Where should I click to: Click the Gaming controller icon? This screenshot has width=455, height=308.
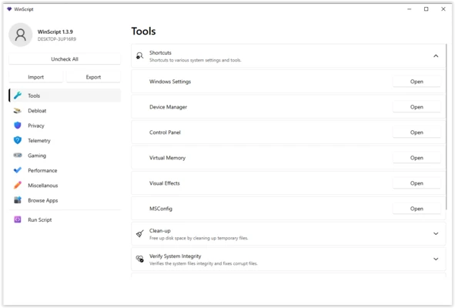(18, 156)
